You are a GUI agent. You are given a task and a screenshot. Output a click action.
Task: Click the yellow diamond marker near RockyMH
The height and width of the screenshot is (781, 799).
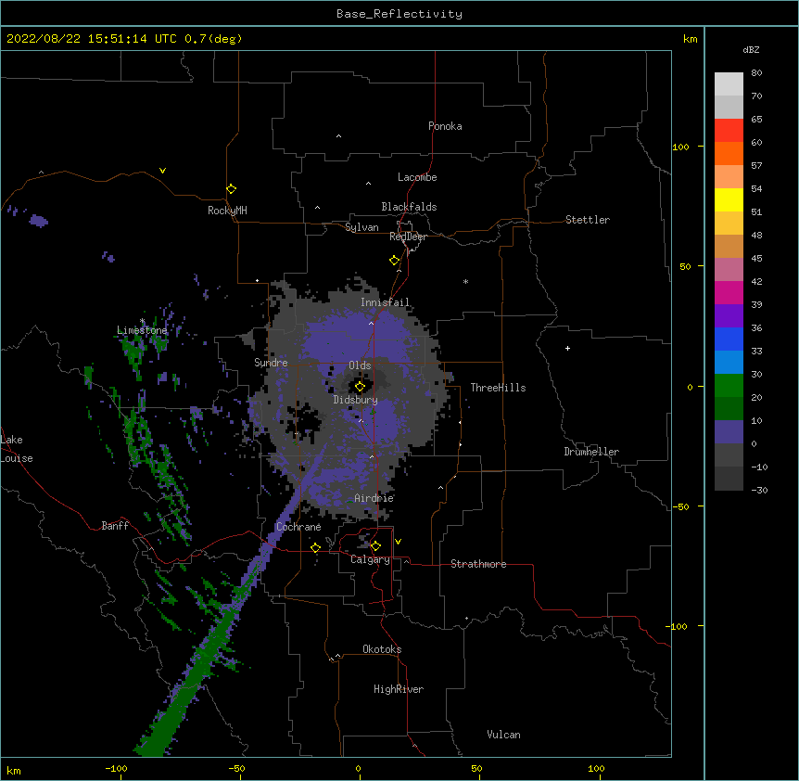pos(231,189)
